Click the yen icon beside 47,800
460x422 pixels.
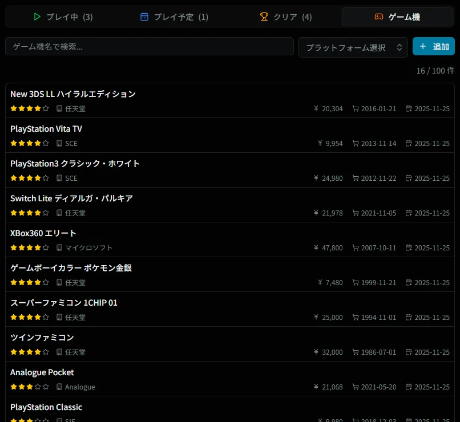316,247
